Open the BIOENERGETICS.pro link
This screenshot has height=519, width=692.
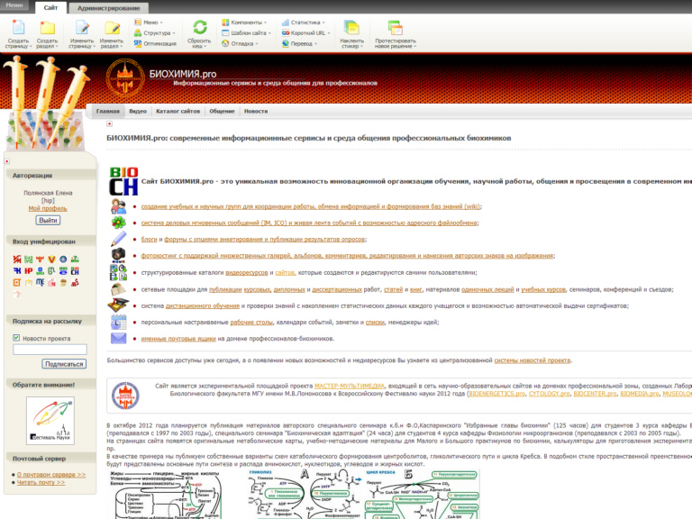tap(497, 393)
